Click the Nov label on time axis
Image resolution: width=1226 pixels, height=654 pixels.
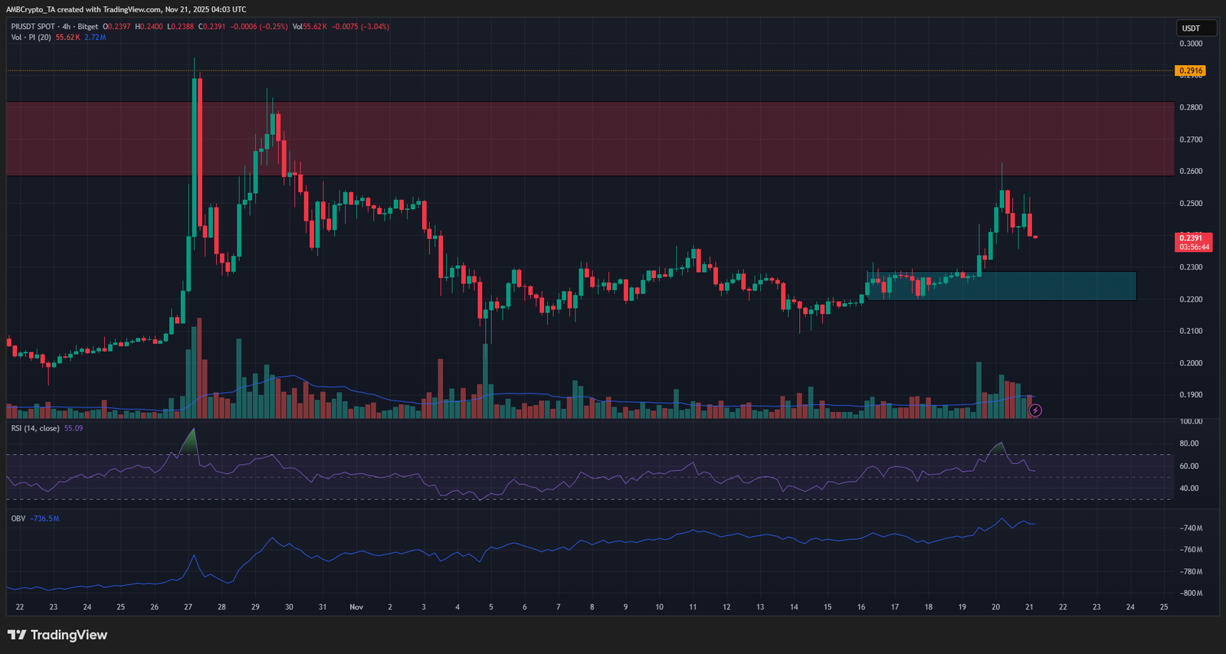point(356,607)
